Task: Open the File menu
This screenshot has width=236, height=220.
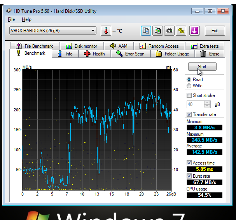Action: click(x=11, y=19)
